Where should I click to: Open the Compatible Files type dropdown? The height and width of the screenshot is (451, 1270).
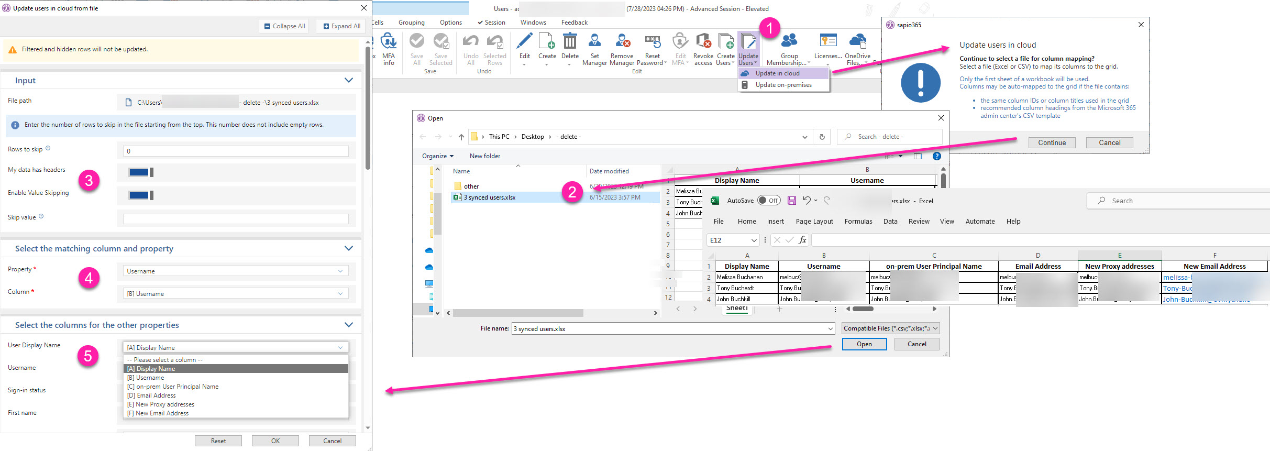coord(890,328)
